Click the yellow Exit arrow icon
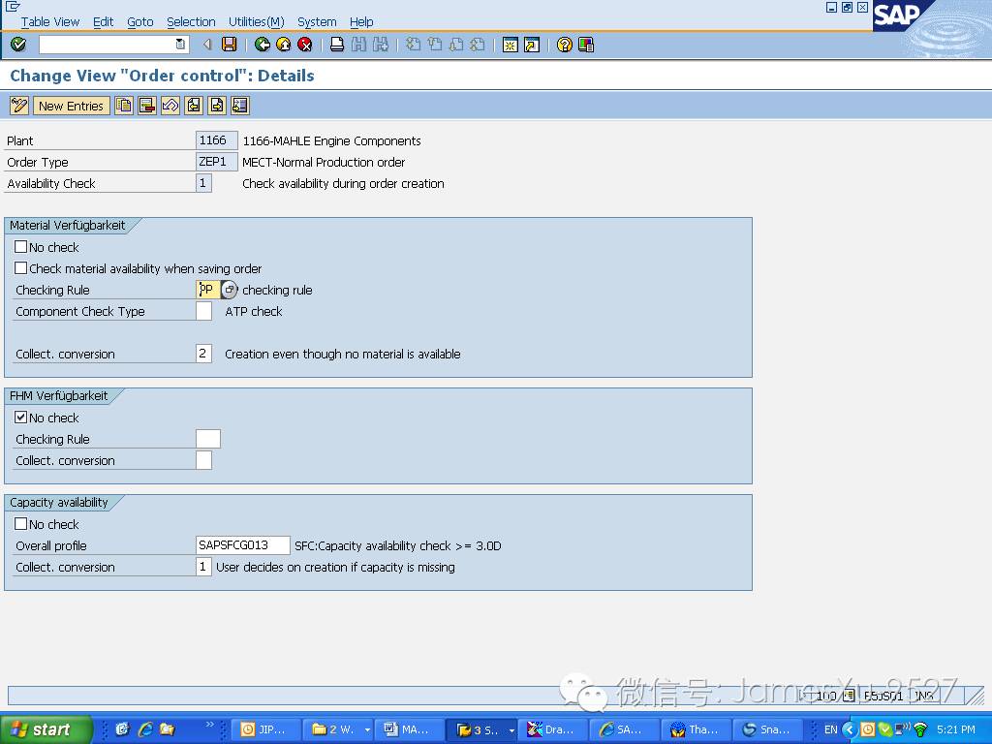The width and height of the screenshot is (992, 744). pos(284,45)
